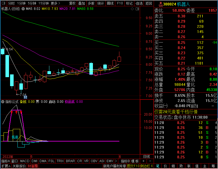
Task: Expand the 指标公式 indicator dropdown arrow
Action: pos(3,102)
